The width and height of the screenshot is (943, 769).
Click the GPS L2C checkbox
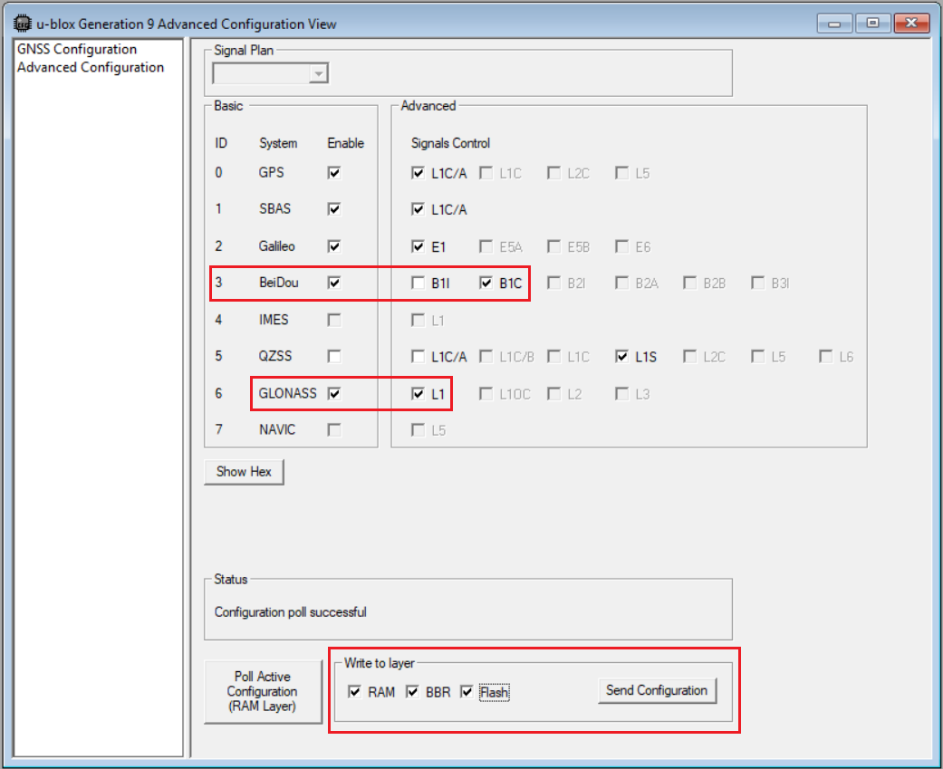(553, 173)
